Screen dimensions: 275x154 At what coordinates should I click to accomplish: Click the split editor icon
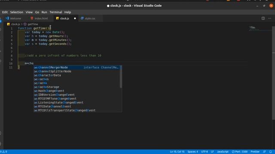(x=263, y=18)
